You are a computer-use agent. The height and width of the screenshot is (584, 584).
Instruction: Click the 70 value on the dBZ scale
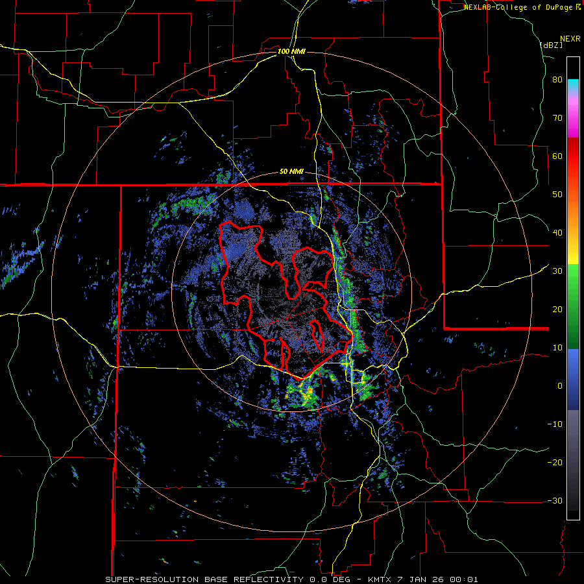pyautogui.click(x=557, y=118)
